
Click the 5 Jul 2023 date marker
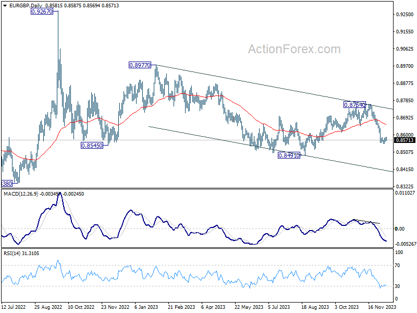tap(279, 307)
